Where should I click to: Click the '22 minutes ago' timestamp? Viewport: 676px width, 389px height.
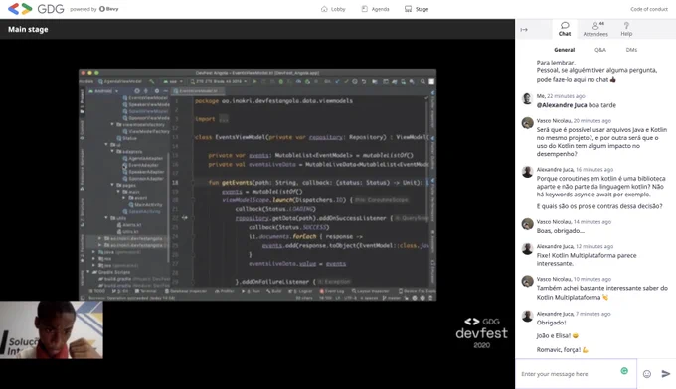pos(566,96)
